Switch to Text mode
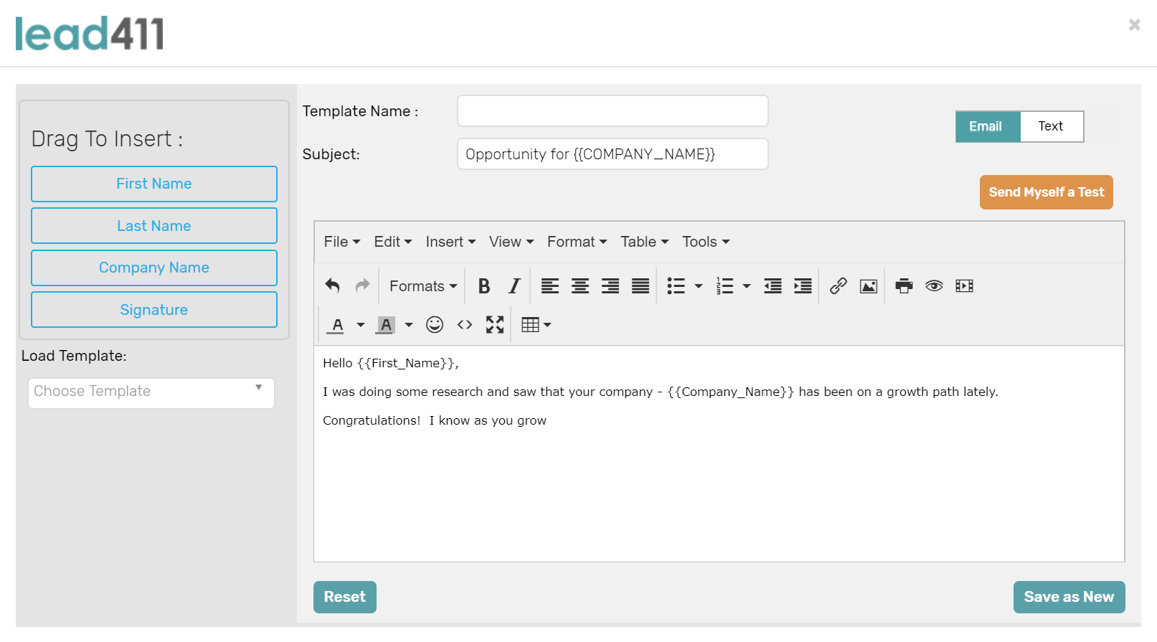 pyautogui.click(x=1051, y=126)
